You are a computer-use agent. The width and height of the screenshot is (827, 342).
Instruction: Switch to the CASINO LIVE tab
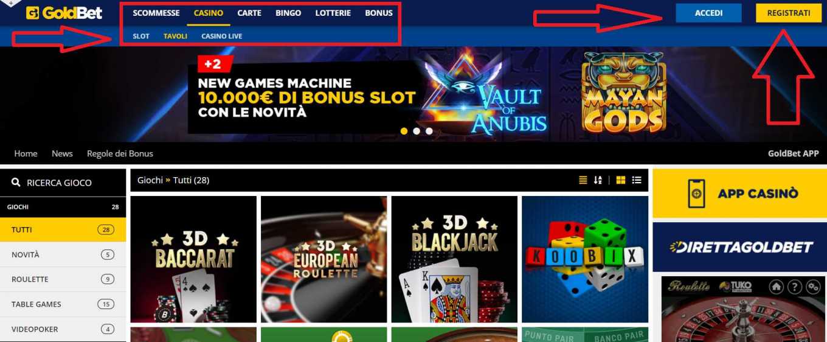click(x=222, y=36)
